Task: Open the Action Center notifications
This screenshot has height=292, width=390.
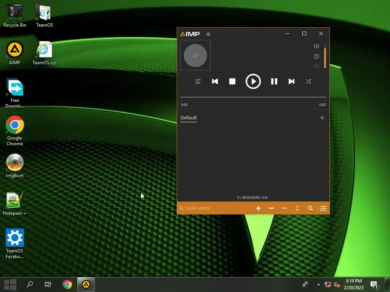Action: pyautogui.click(x=375, y=284)
